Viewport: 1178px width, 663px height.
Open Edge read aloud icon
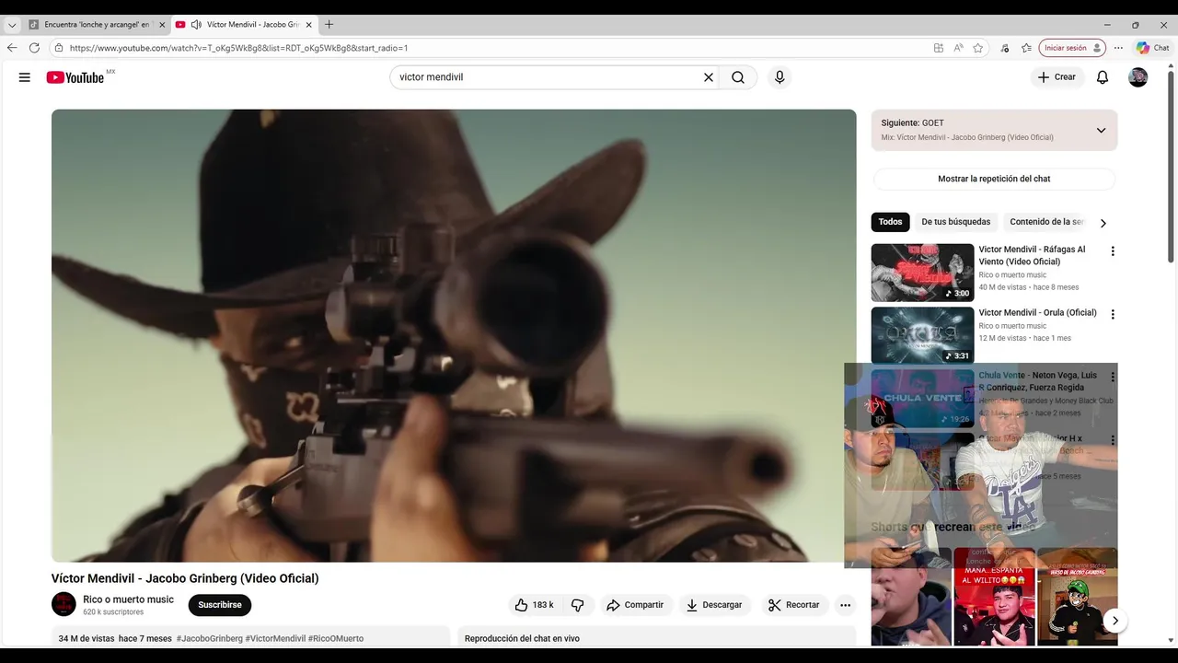click(958, 48)
